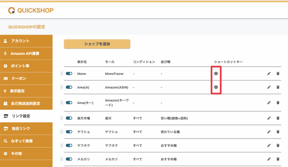288x167 pixels.
Task: Edit the 楽天市場 shop entry
Action: click(x=269, y=118)
